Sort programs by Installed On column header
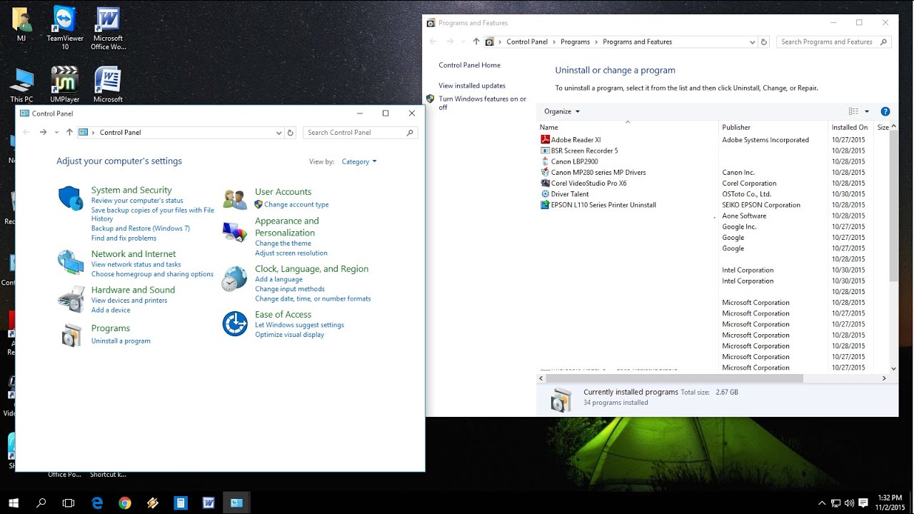Screen dimensions: 914x514 click(x=851, y=127)
